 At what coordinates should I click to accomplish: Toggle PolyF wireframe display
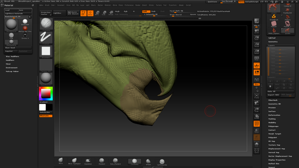click(257, 124)
